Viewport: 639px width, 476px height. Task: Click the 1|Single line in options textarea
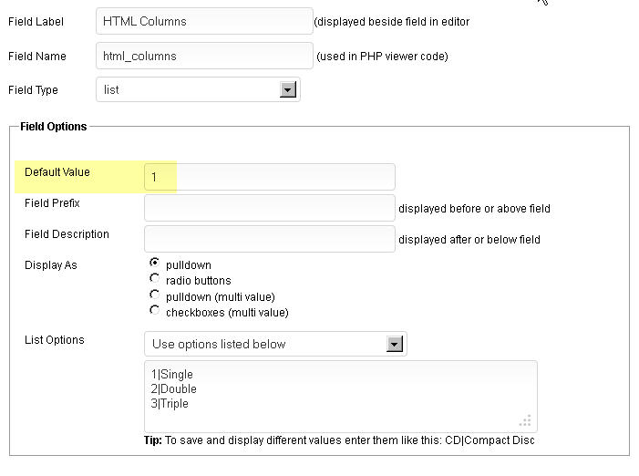(173, 375)
